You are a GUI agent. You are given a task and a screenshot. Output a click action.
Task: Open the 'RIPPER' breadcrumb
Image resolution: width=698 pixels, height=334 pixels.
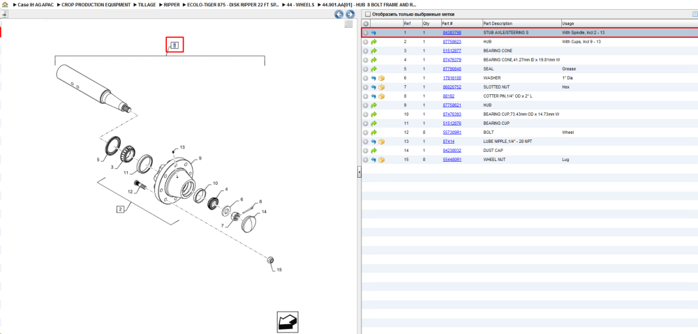point(172,4)
